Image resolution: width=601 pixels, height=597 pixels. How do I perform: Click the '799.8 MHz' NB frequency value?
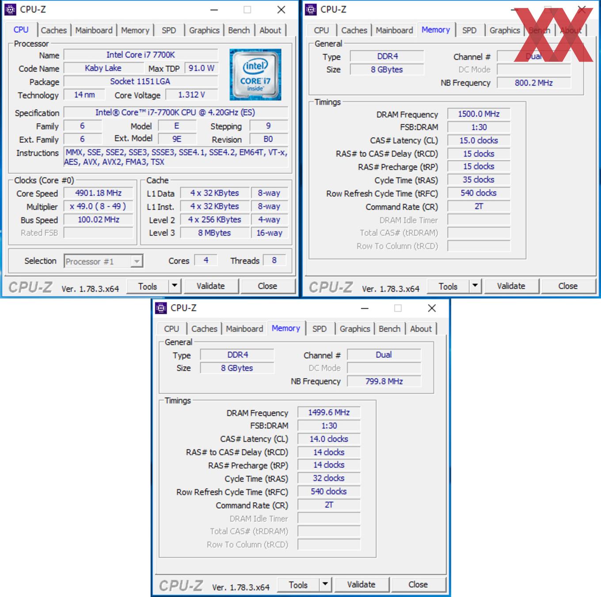coord(384,381)
